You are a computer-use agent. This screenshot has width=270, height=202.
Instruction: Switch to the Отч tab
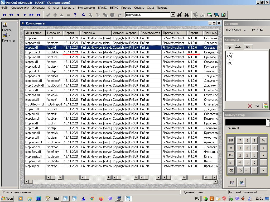(247, 47)
